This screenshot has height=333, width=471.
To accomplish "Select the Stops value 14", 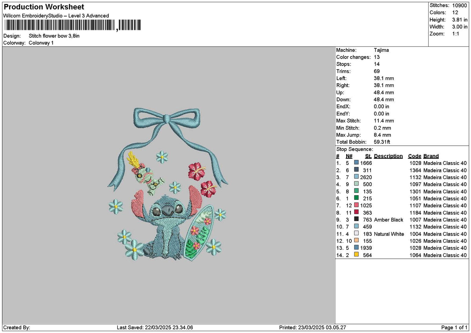I will pyautogui.click(x=377, y=64).
